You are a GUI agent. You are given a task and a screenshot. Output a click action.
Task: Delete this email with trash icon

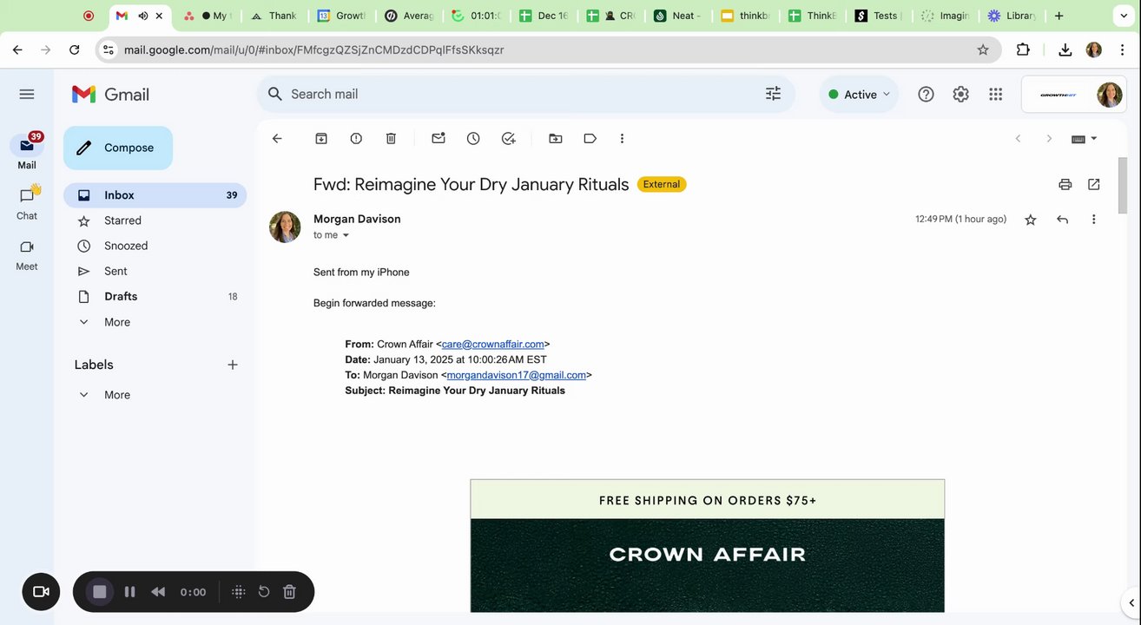tap(391, 138)
